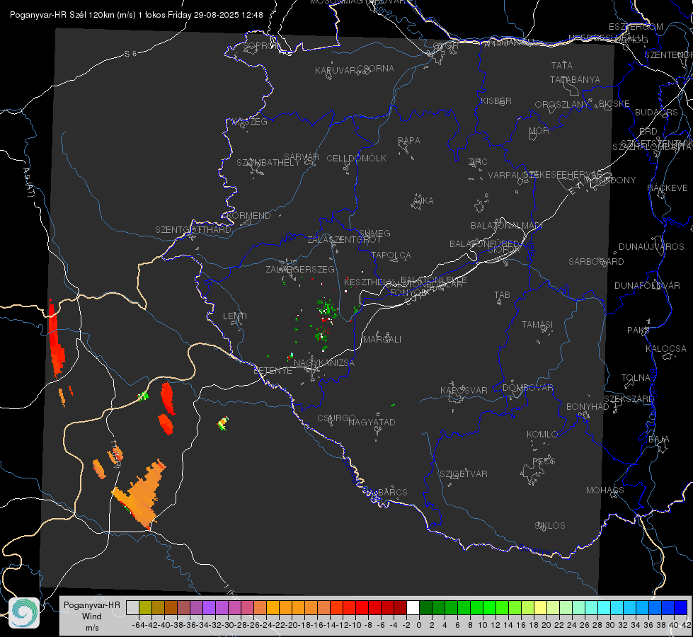The height and width of the screenshot is (637, 693).
Task: Click the NAGYATAD city label
Action: (372, 422)
